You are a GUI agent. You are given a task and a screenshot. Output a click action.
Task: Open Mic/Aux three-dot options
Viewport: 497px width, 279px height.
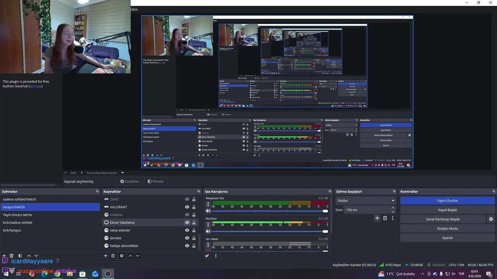(x=208, y=225)
